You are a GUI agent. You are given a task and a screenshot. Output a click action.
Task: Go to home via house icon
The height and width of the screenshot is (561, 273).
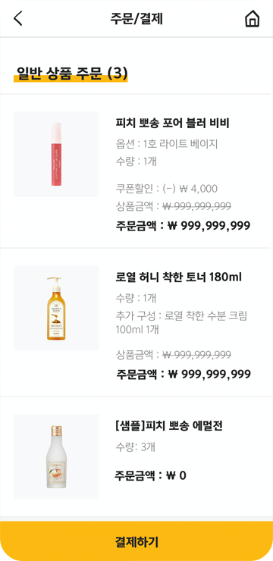coord(253,19)
